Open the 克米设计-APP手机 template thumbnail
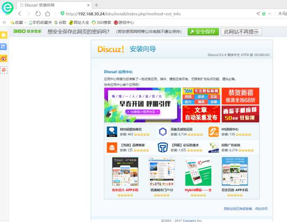This screenshot has width=287, height=222. tap(125, 171)
